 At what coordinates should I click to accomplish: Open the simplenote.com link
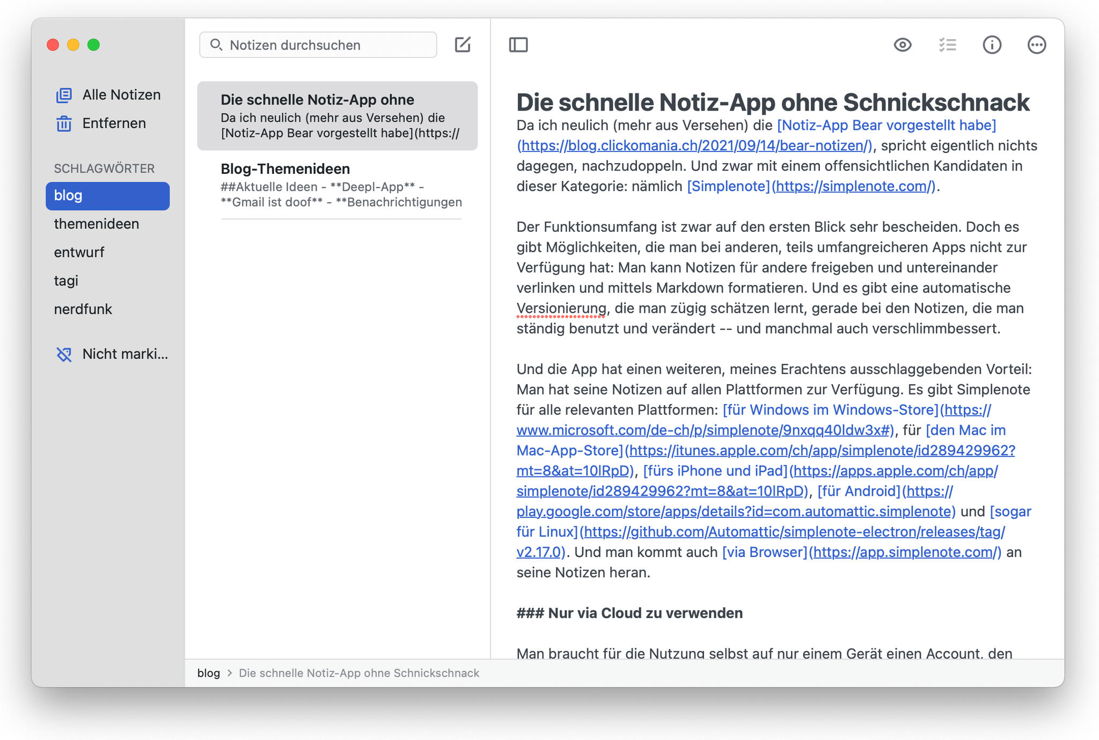click(x=855, y=186)
